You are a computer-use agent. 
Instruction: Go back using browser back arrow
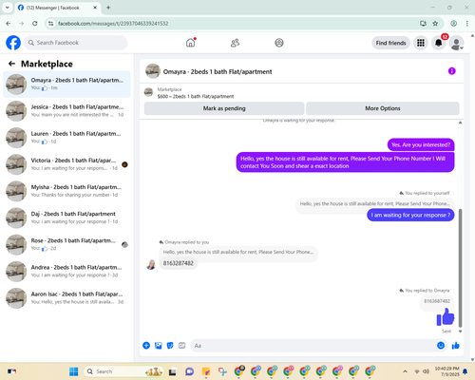(x=9, y=24)
